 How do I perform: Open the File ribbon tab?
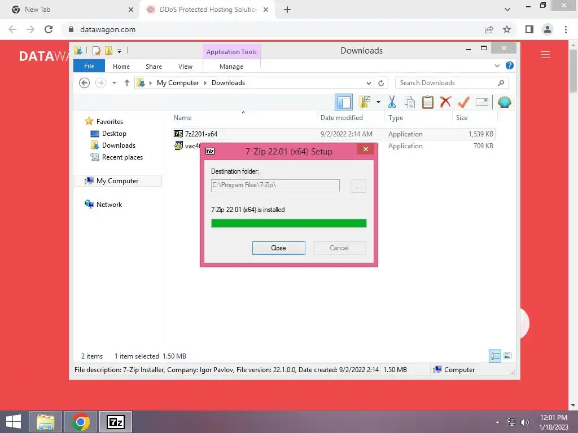89,66
